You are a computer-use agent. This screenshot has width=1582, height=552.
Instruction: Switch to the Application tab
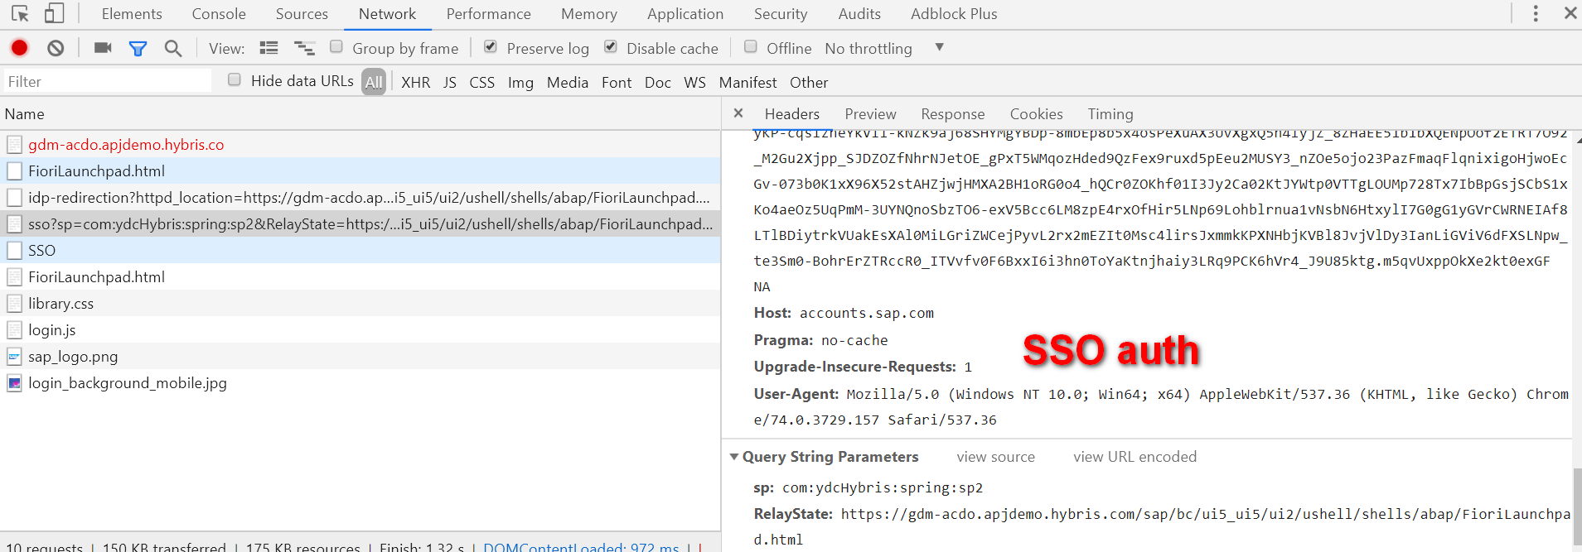tap(685, 14)
